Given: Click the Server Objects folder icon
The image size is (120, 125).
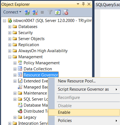Looking at the screenshot, I should 15,39.
